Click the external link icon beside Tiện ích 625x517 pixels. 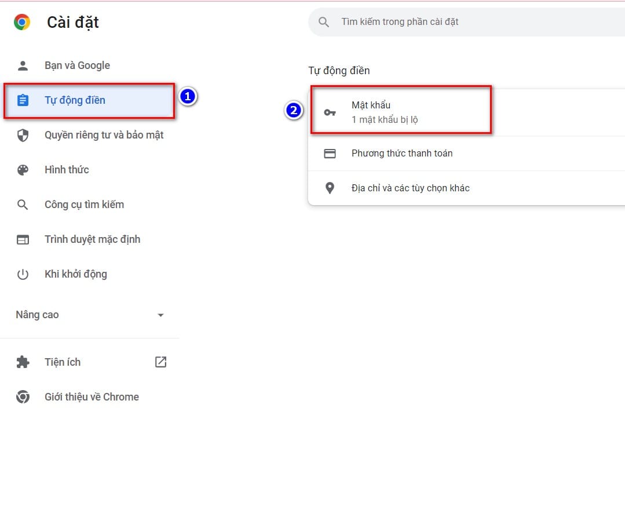click(160, 362)
